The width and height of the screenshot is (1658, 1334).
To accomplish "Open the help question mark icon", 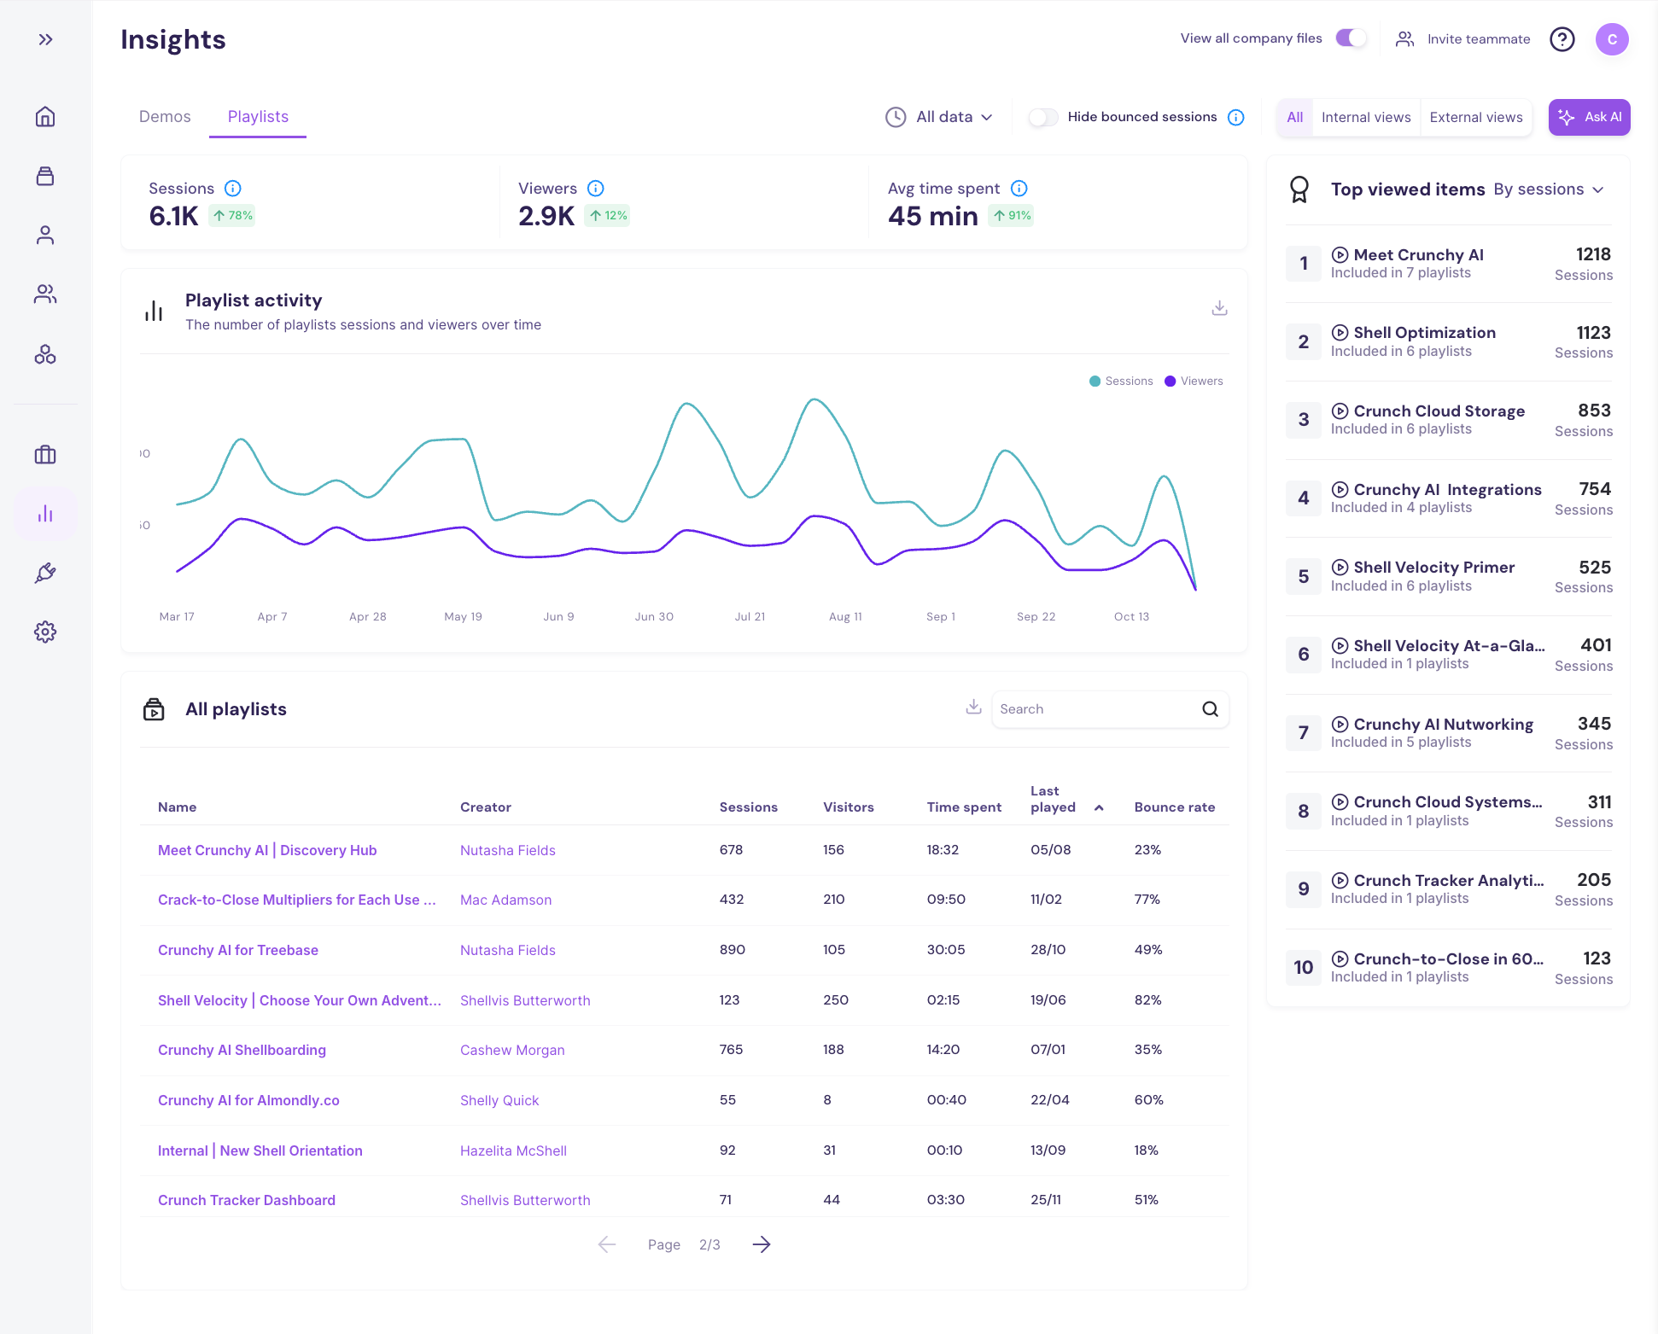I will [1562, 39].
